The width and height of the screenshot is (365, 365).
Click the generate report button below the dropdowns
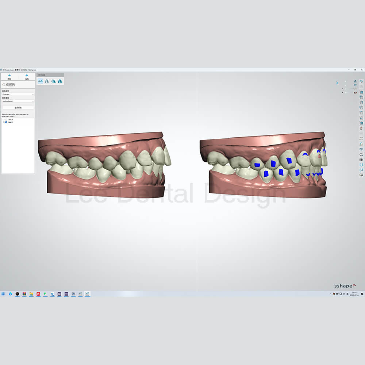tap(18, 108)
